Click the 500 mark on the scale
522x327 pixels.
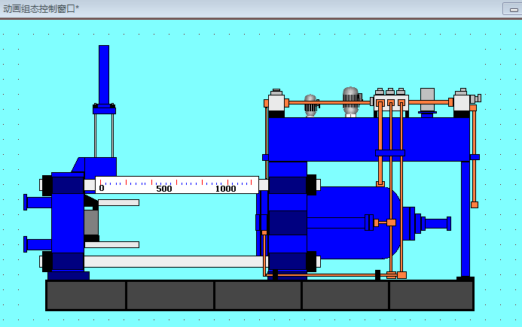point(164,189)
